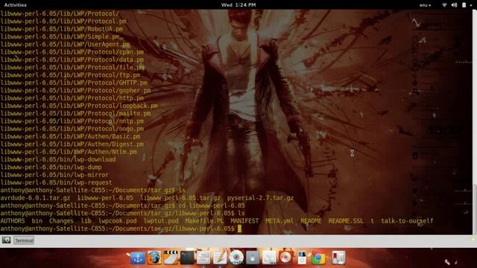
Task: Click the Authen/Ntlm.pm line
Action: coord(69,152)
